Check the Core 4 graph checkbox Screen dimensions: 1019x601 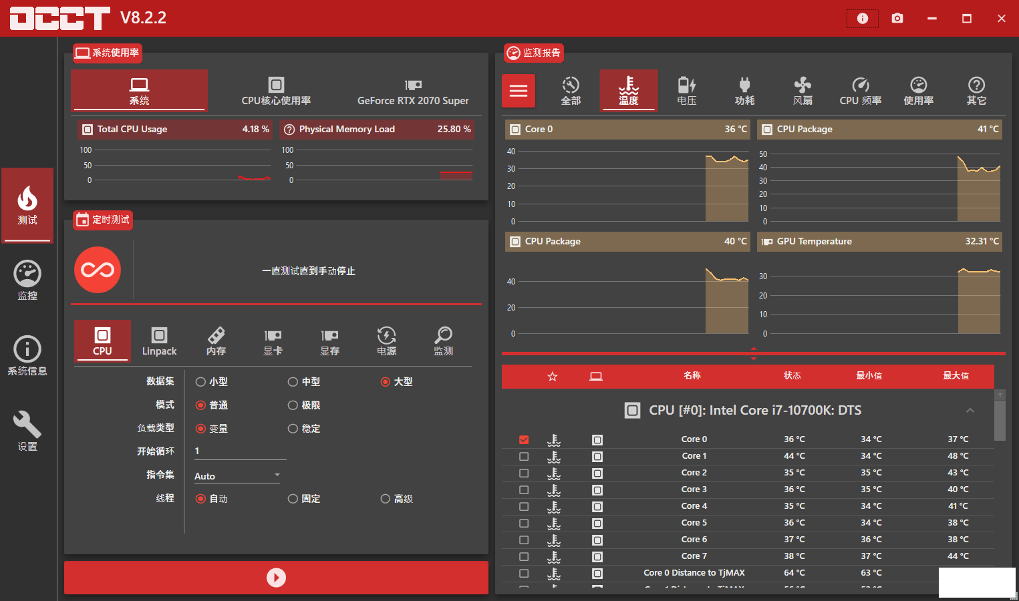click(x=524, y=506)
